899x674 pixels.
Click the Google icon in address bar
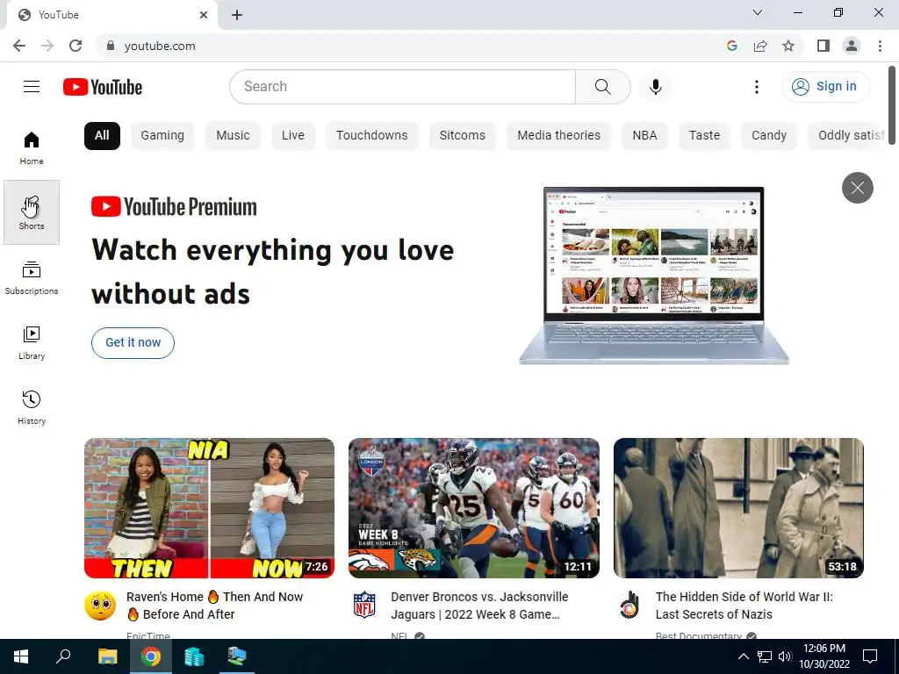[x=731, y=46]
